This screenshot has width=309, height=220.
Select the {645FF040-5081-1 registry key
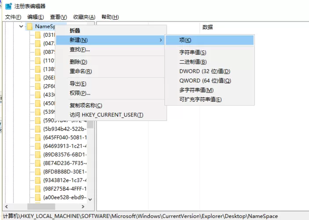[65, 138]
